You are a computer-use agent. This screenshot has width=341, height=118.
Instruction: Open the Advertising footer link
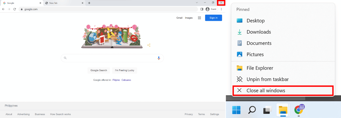point(23,114)
